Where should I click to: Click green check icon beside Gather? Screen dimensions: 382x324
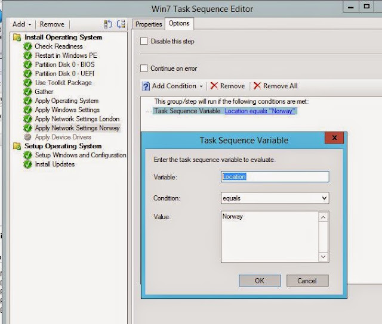tap(28, 92)
